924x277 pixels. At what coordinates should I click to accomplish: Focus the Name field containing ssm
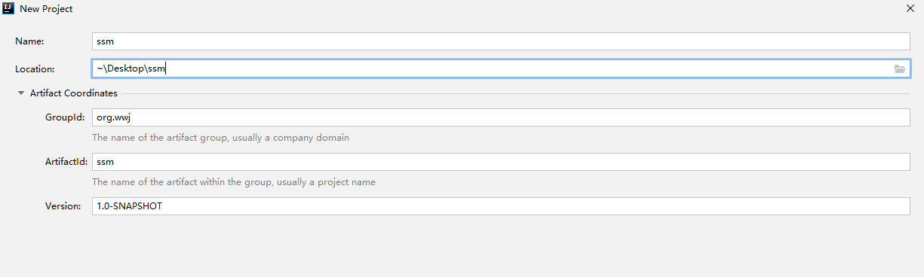pos(501,41)
